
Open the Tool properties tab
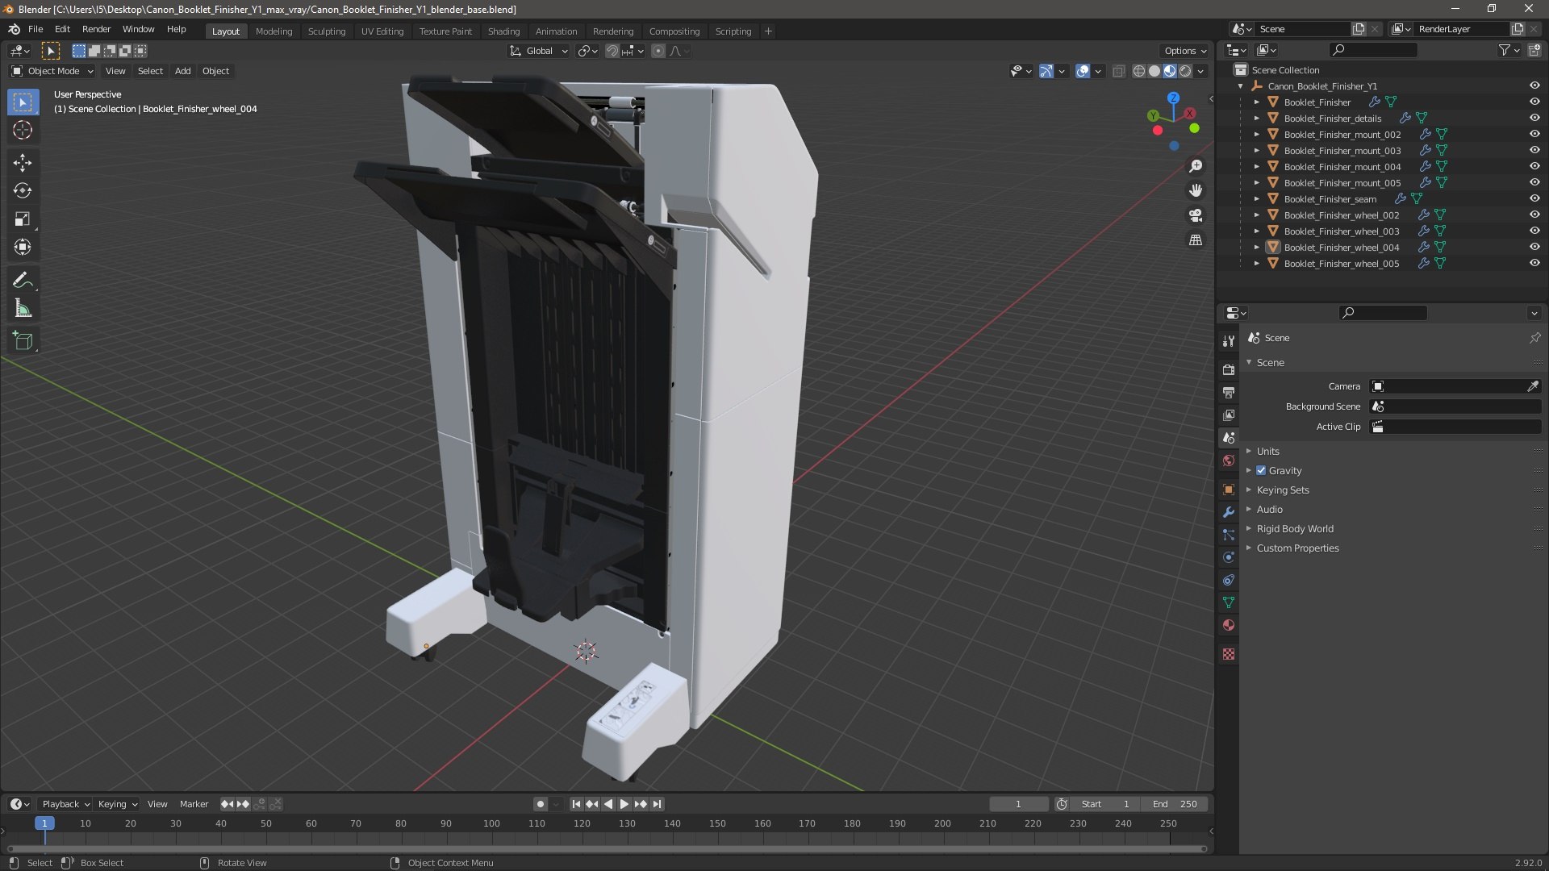1229,341
